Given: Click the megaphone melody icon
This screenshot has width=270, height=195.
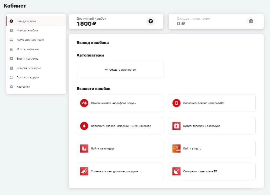Looking at the screenshot, I should (x=84, y=171).
